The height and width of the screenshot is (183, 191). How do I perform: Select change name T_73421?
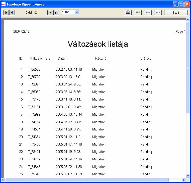click(34, 152)
